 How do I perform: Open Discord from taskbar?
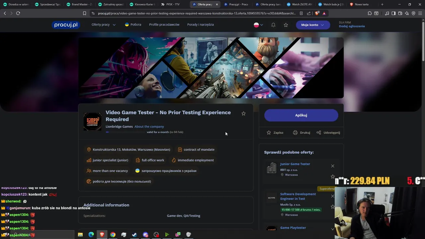(x=145, y=235)
